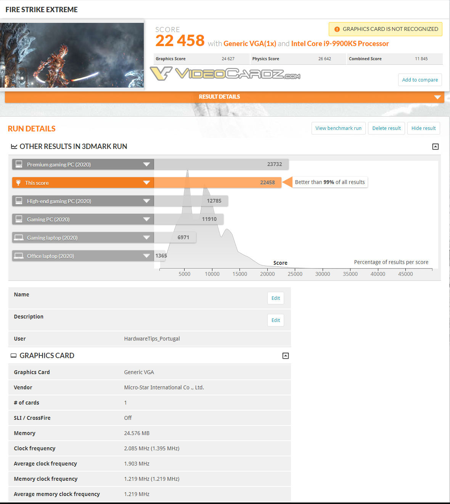The height and width of the screenshot is (504, 450).
Task: Open the Office laptop (2020) dropdown arrow
Action: [x=146, y=256]
